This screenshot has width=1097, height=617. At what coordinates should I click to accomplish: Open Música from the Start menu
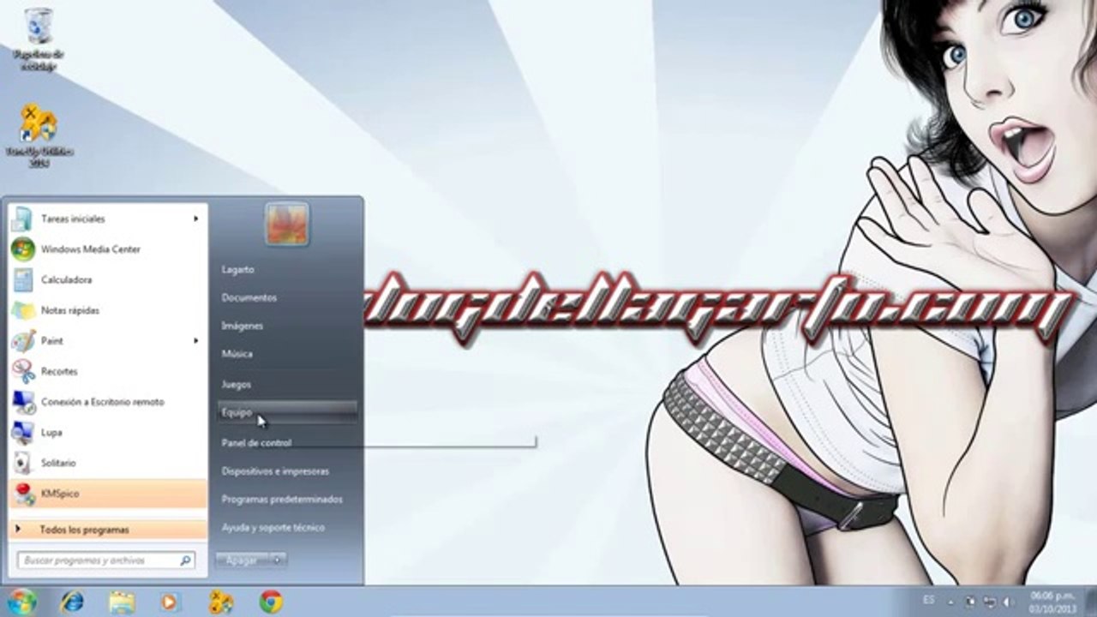pos(237,353)
